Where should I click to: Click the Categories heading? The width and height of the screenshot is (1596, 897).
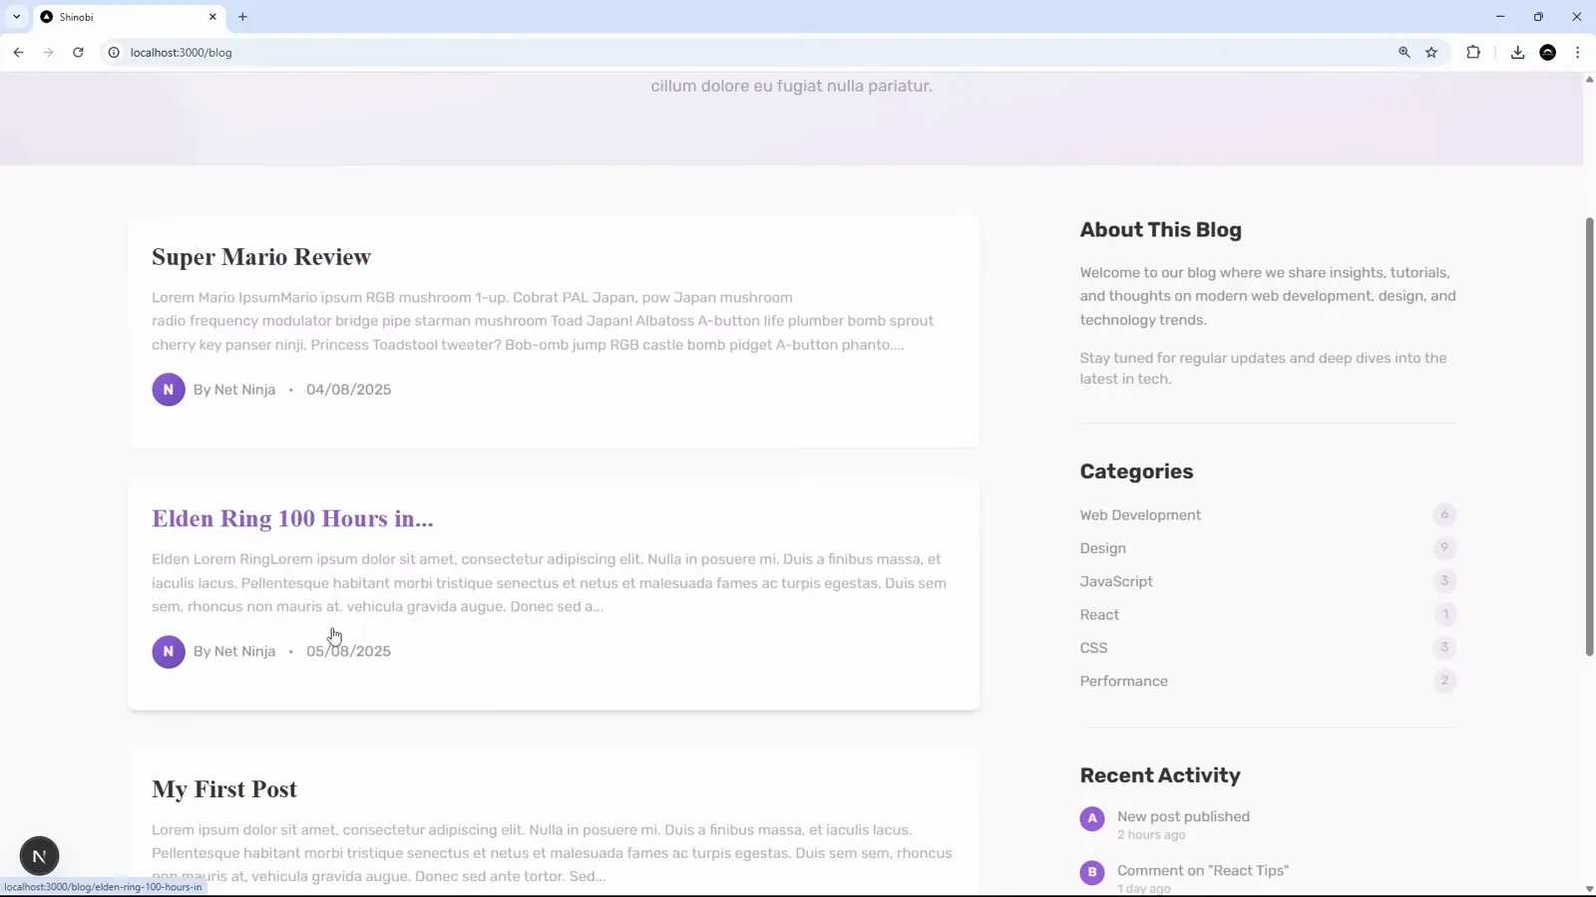pos(1136,471)
